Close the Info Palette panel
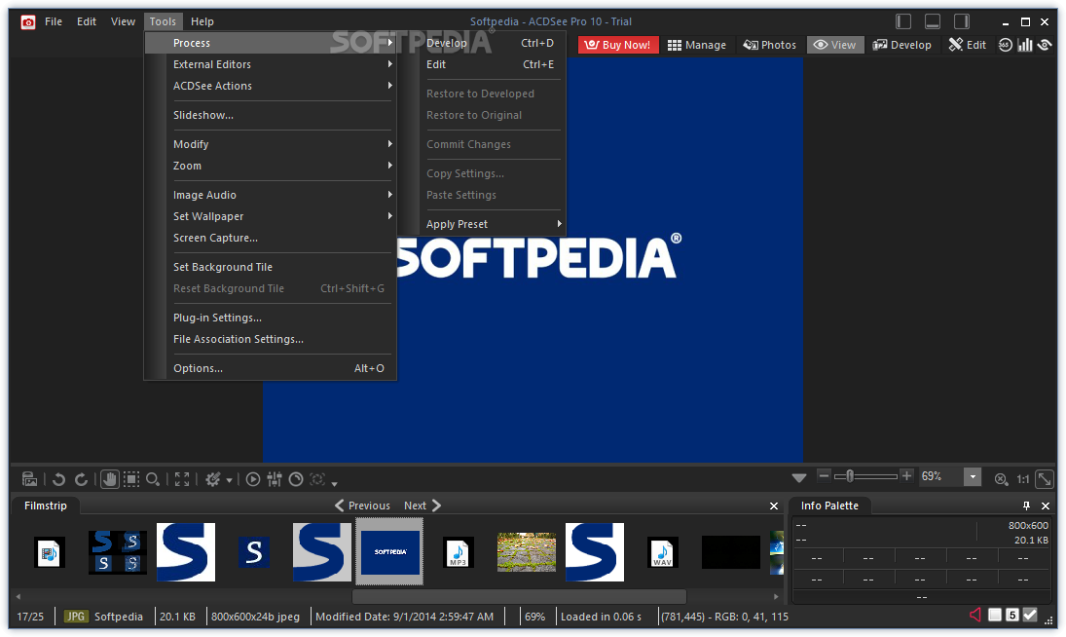The height and width of the screenshot is (637, 1066). (x=1045, y=506)
